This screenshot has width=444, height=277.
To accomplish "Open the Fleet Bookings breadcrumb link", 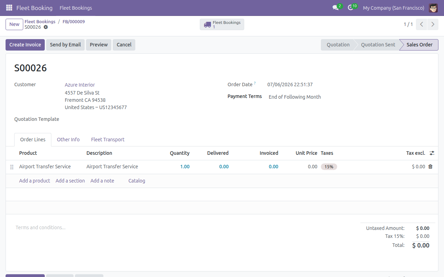I will (x=40, y=21).
